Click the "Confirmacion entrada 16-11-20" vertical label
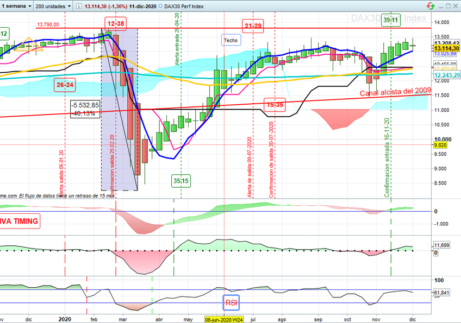The height and width of the screenshot is (323, 461). click(x=387, y=157)
